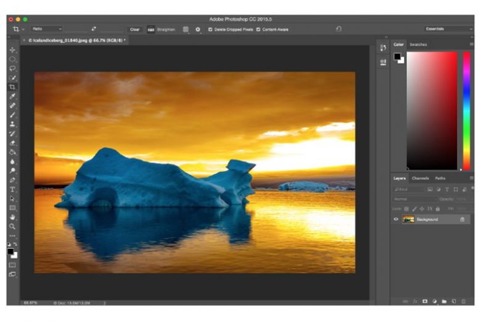Screen dimensions: 481x321
Task: Open the Ratio crop preset dropdown
Action: tap(47, 29)
